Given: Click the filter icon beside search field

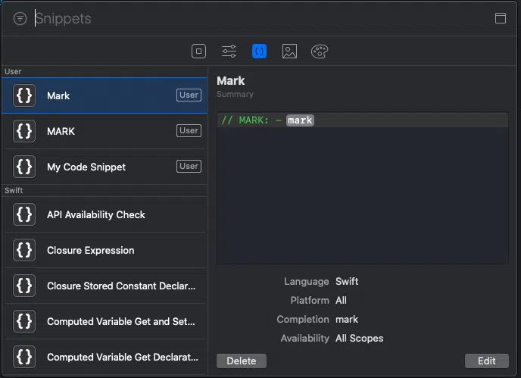Looking at the screenshot, I should [x=20, y=19].
